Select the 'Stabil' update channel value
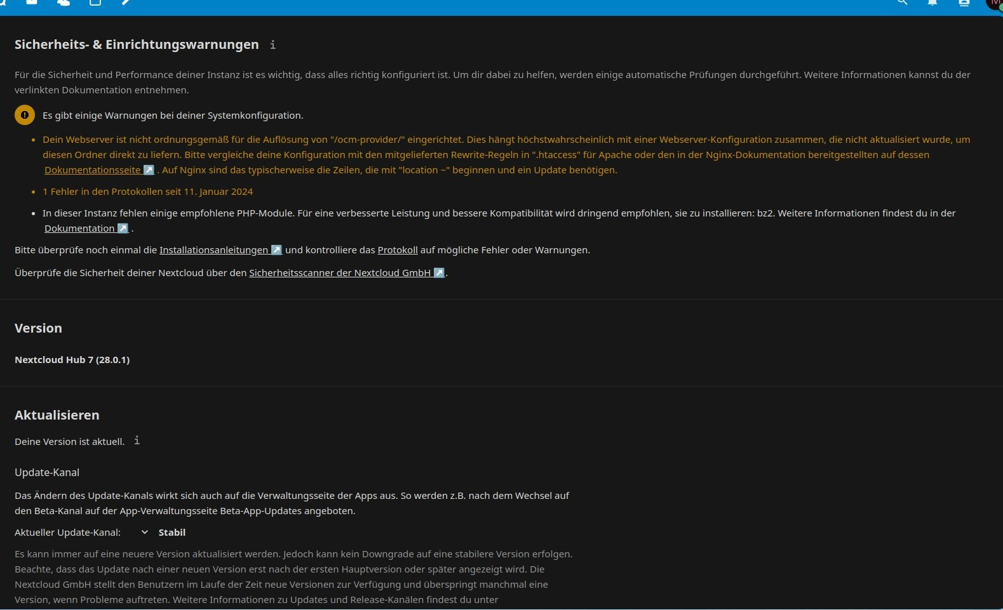Viewport: 1003px width, 610px height. (x=172, y=533)
